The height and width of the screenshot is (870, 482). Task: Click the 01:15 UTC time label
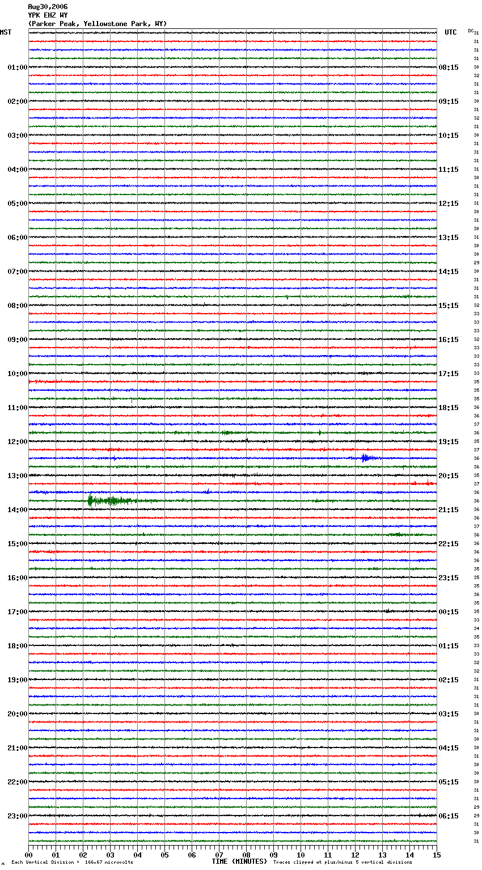tap(449, 646)
